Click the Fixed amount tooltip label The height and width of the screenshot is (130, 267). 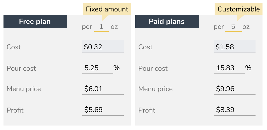coord(107,9)
